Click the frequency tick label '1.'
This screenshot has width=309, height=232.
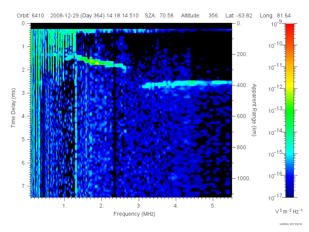[x=65, y=206]
